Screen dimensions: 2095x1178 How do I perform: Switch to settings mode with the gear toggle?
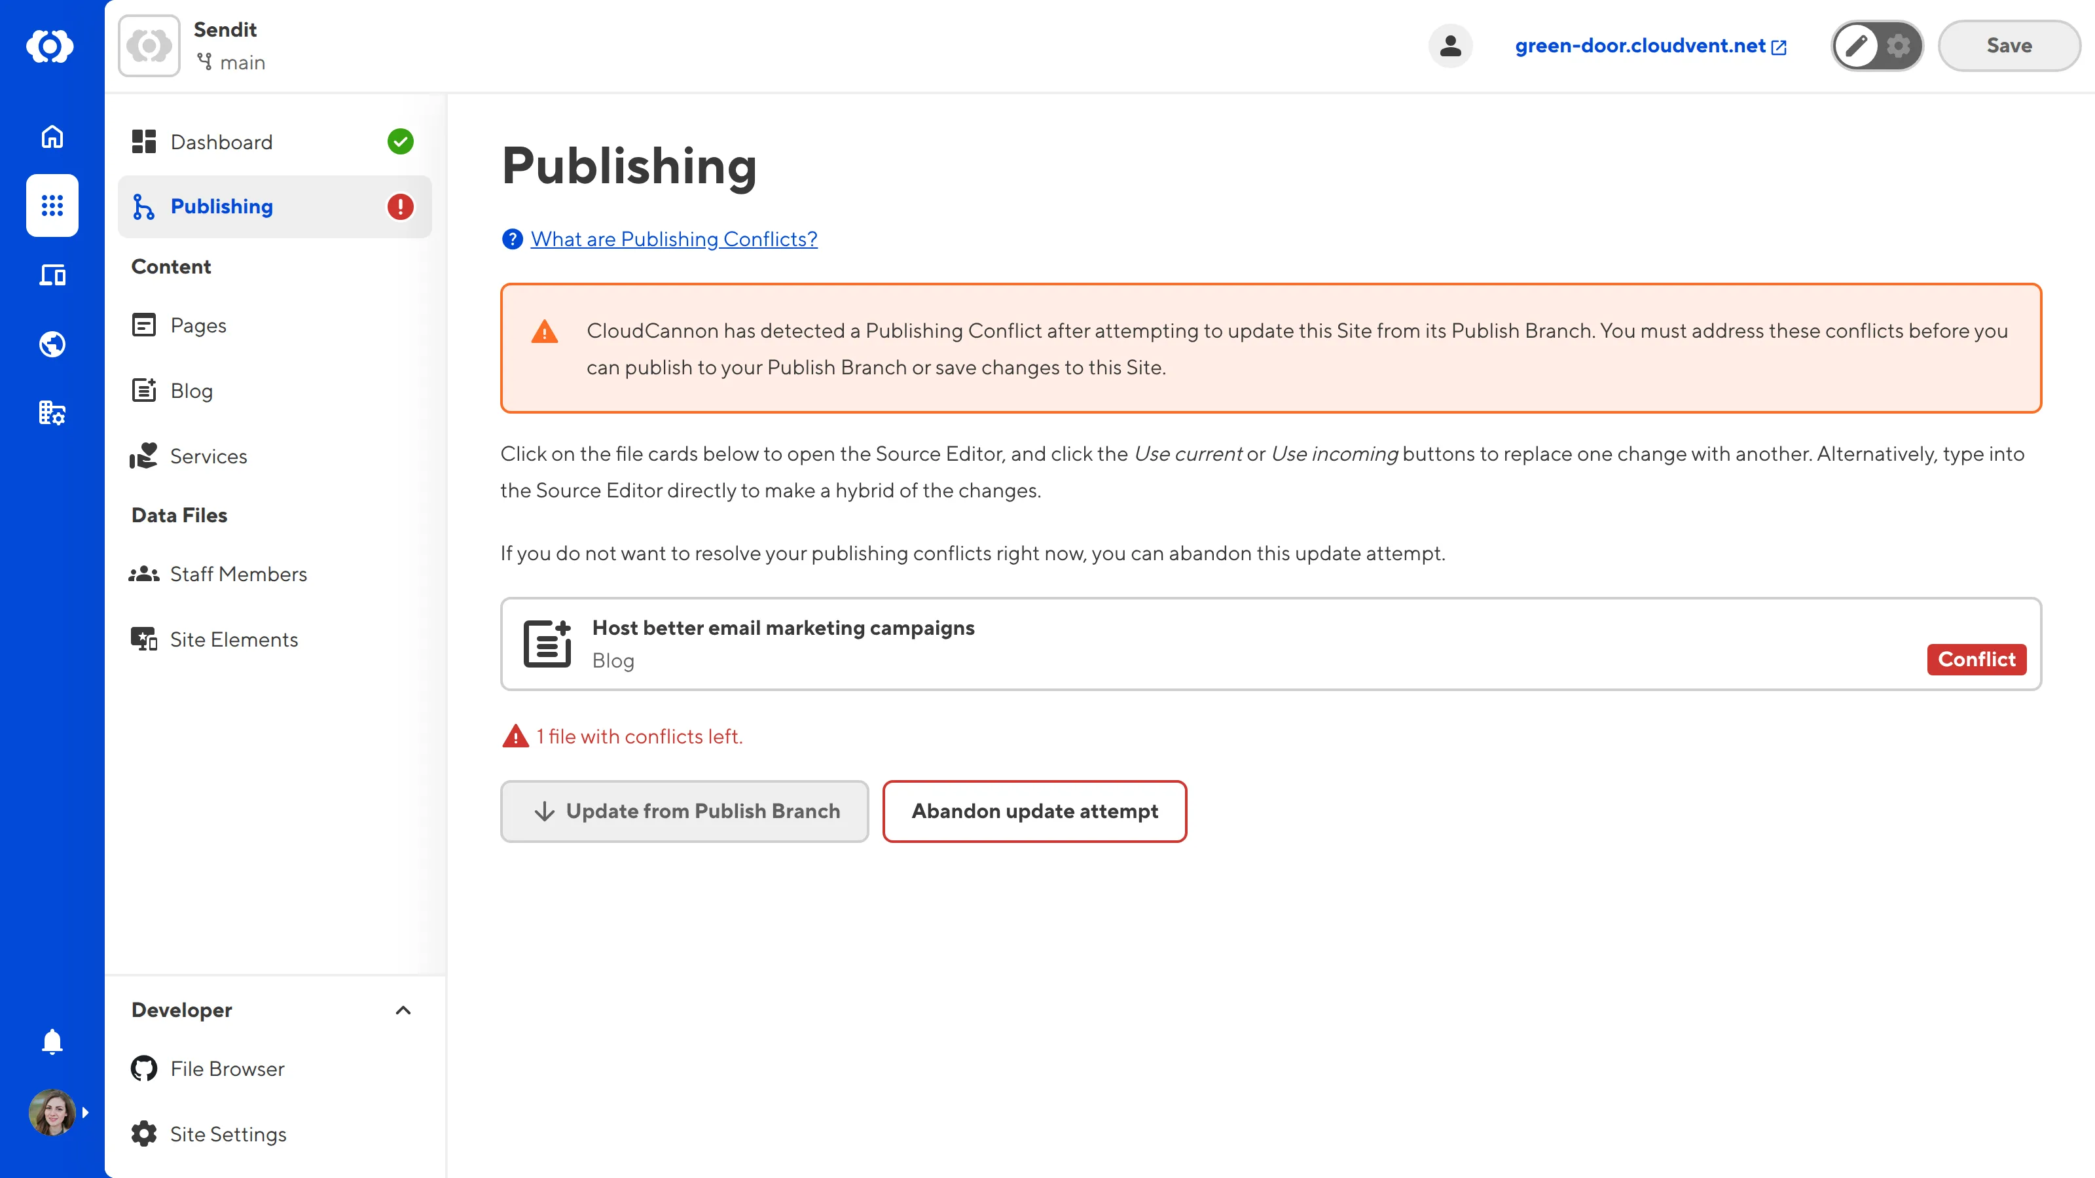1898,46
